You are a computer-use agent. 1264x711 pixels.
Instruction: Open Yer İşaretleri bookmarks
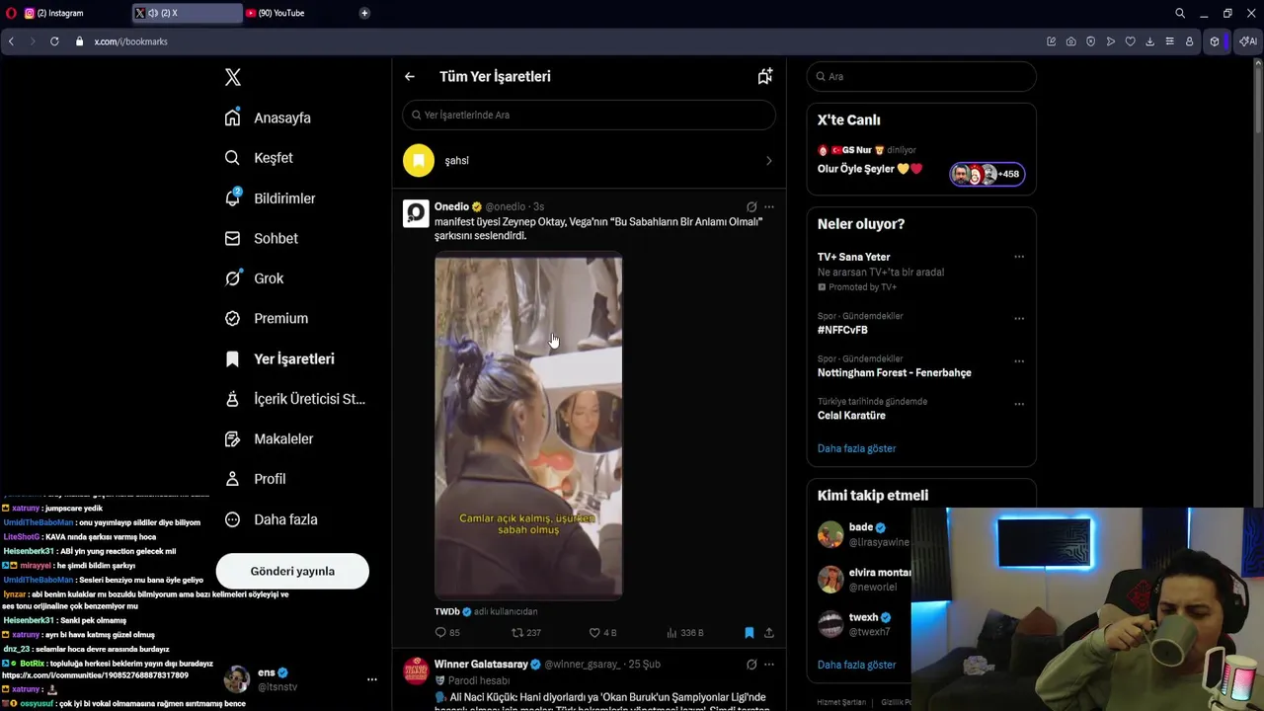tap(279, 358)
